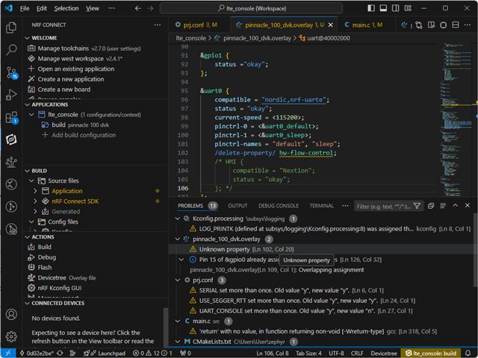This screenshot has width=478, height=358.
Task: Expand the Application source folder
Action: (x=35, y=191)
